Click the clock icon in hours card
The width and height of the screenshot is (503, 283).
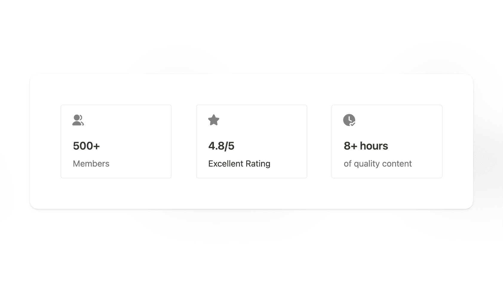click(x=348, y=119)
